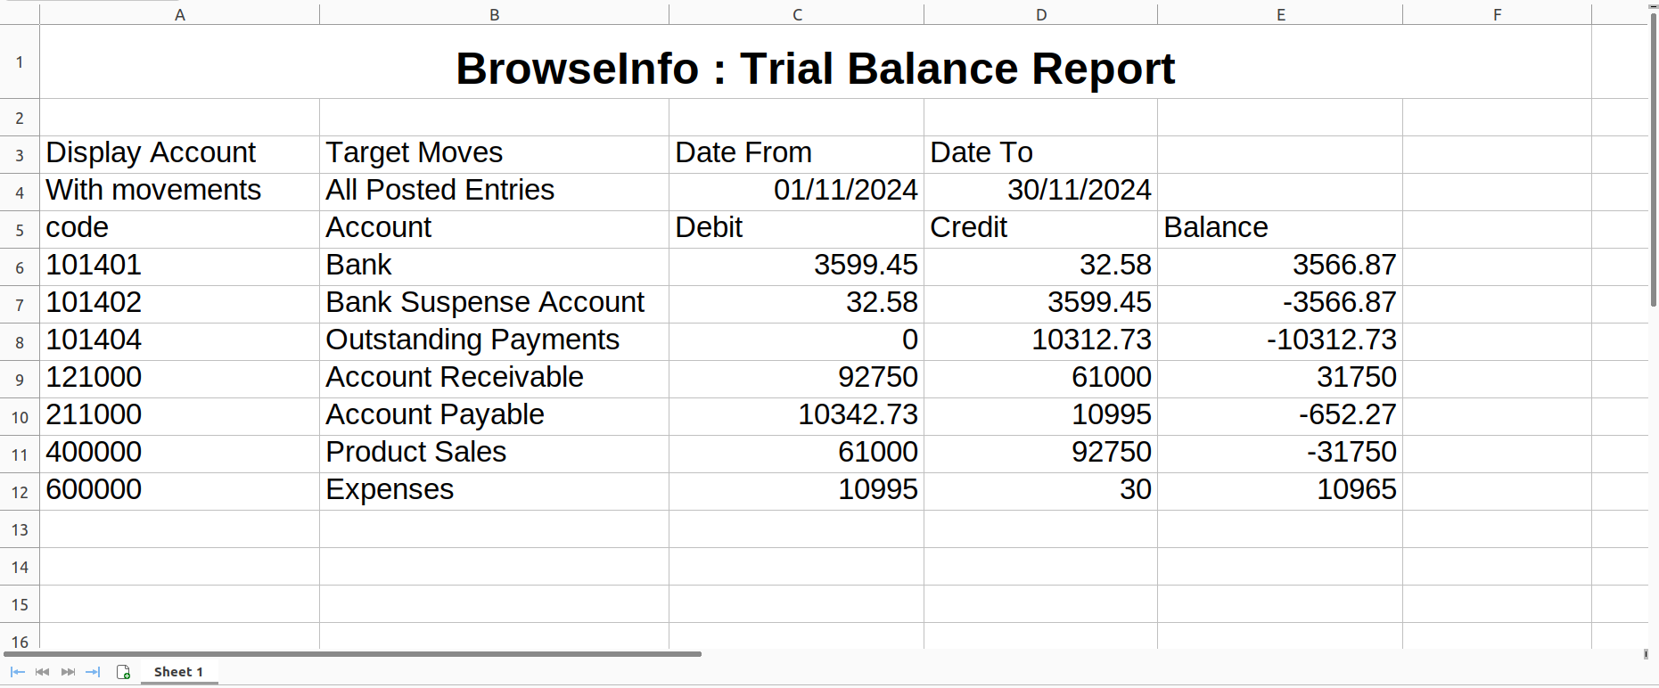Select the 'code' header cell
Screen dimensions: 1659x688
180,229
